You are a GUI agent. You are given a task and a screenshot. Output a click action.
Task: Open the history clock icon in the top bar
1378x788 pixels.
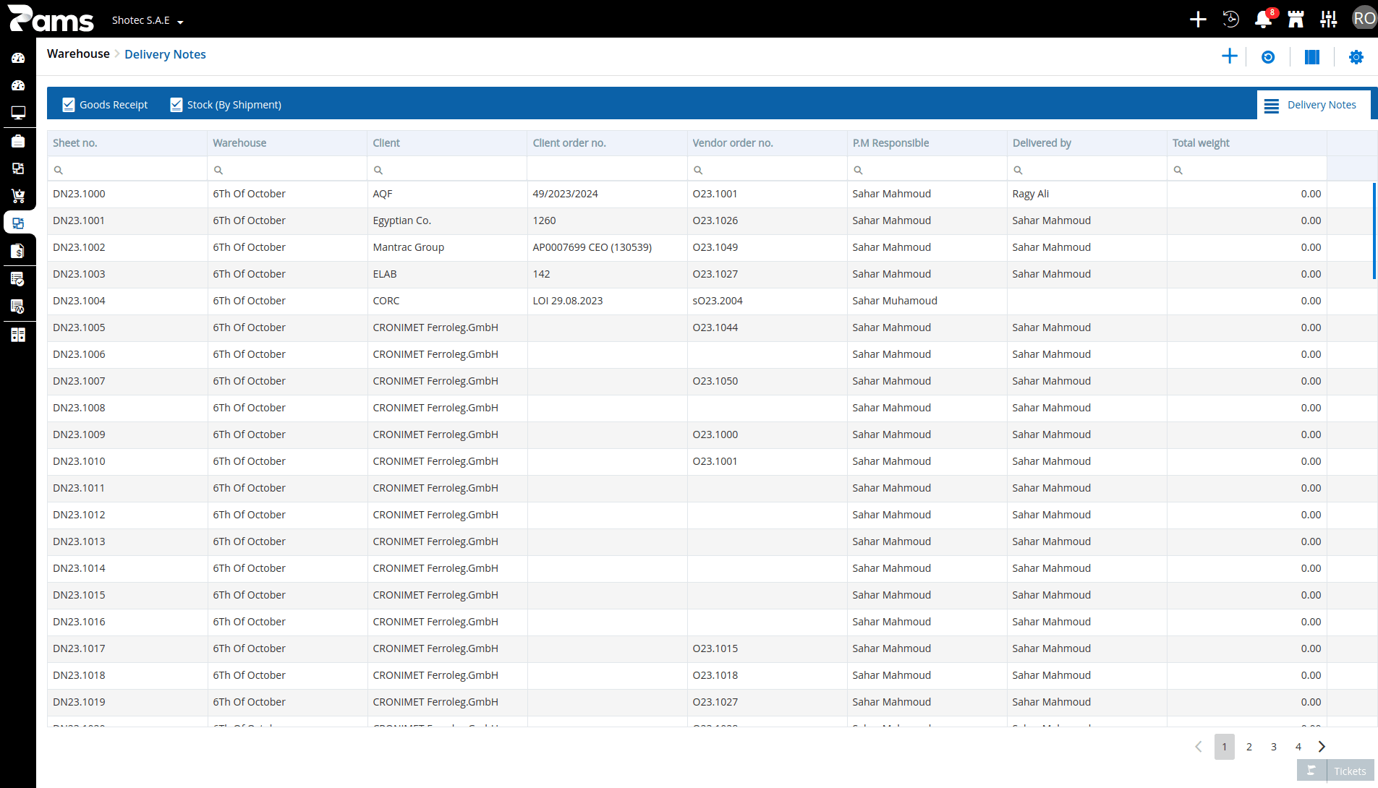tap(1230, 20)
